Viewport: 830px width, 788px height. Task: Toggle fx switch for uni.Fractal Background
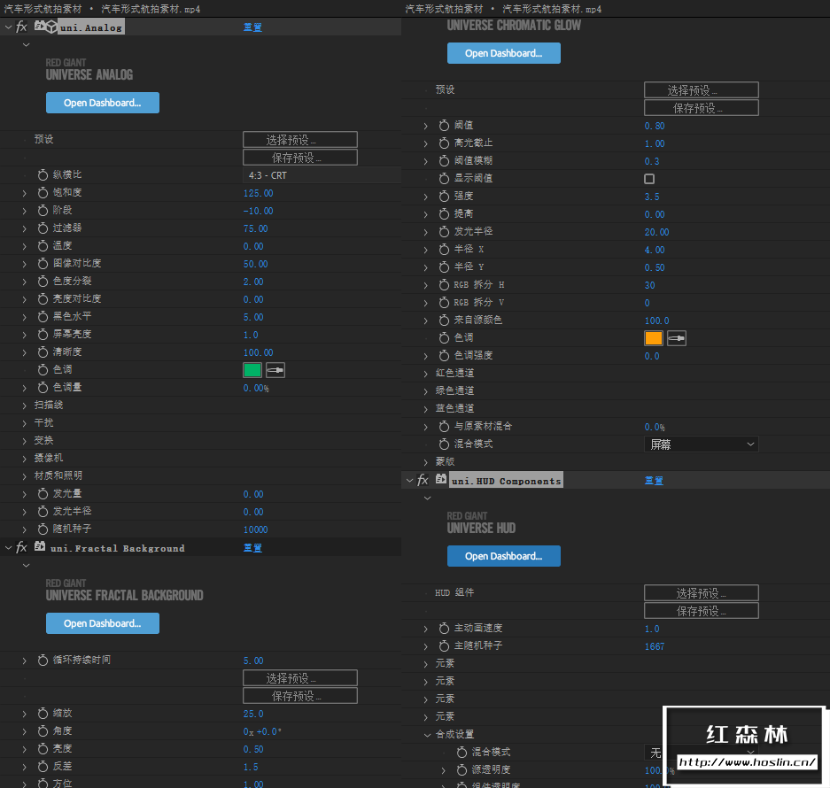[x=22, y=548]
